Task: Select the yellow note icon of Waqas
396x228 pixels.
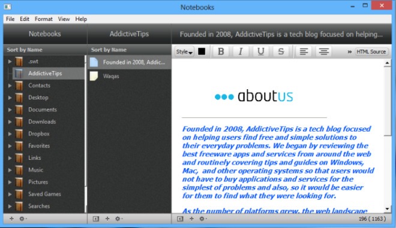Action: point(94,76)
